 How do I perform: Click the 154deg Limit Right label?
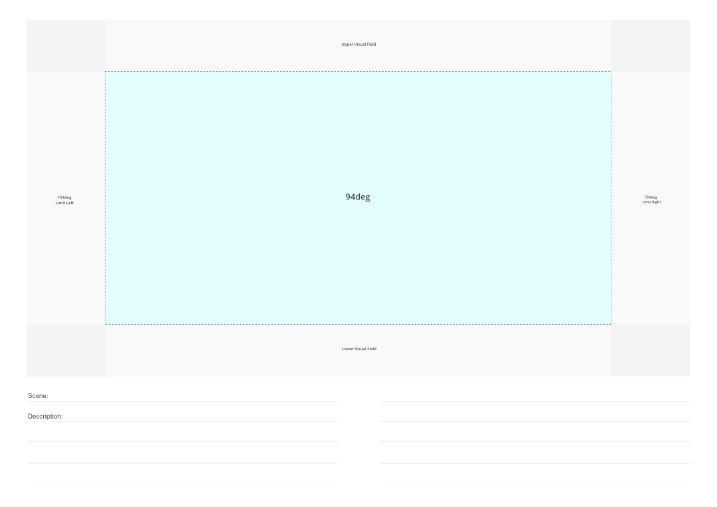(x=651, y=199)
